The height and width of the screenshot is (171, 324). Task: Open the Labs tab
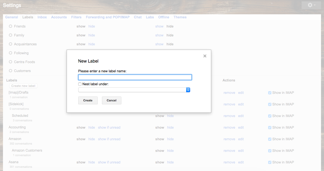[150, 17]
